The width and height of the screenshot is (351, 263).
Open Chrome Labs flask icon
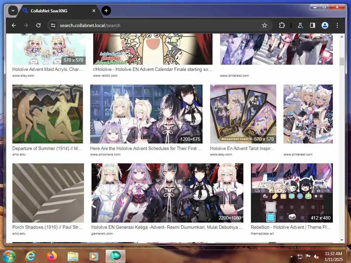(300, 25)
